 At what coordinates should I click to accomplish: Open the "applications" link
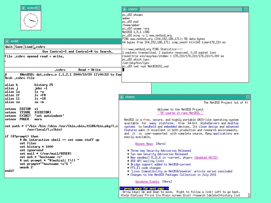223,133
